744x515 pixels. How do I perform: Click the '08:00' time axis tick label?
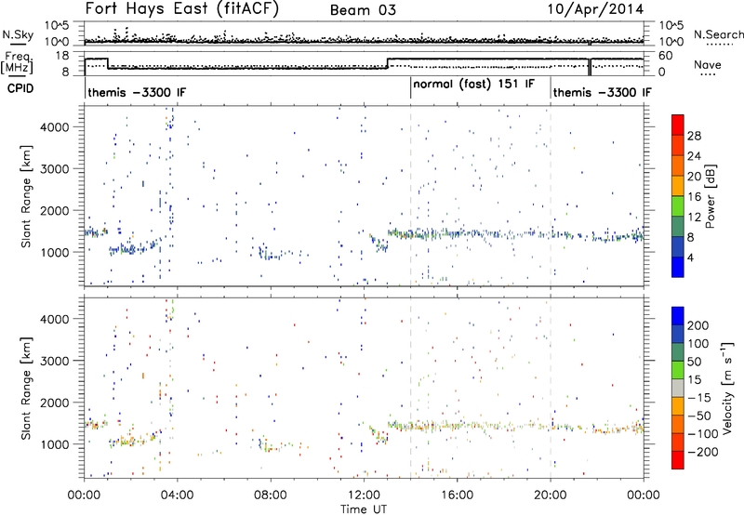(x=271, y=495)
